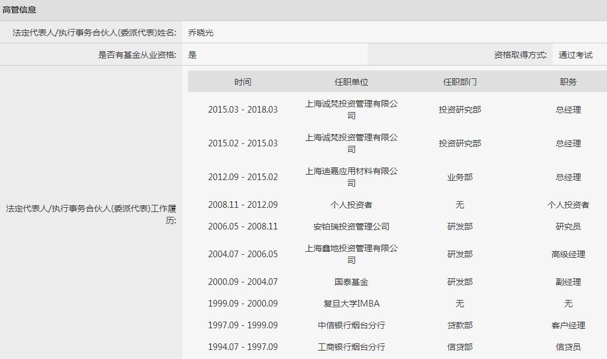
Task: Click the position cell '客户经理'
Action: (568, 325)
